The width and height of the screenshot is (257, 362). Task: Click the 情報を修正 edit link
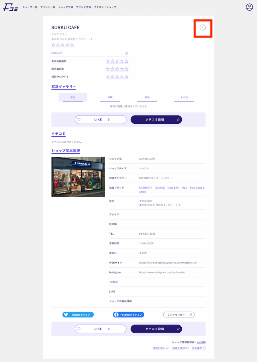tap(160, 348)
